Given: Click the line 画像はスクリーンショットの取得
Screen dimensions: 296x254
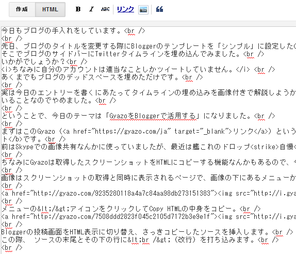Looking at the screenshot, I should (x=149, y=178).
